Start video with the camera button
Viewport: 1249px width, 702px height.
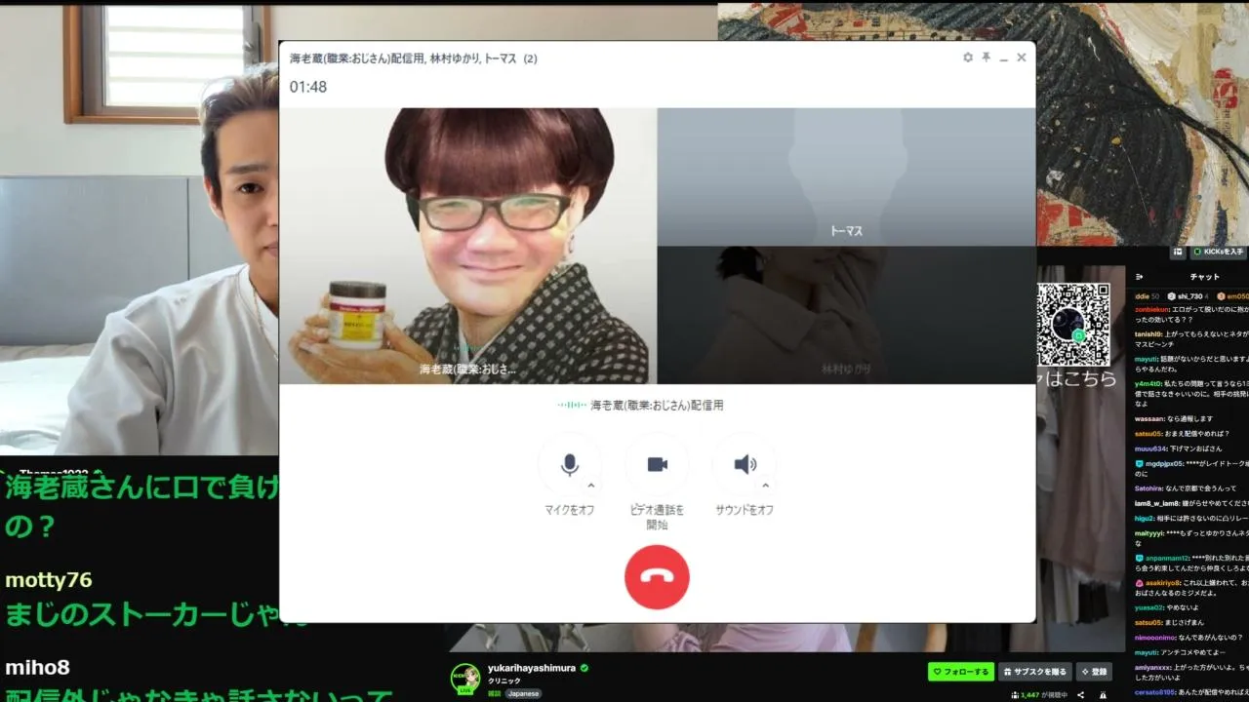657,464
